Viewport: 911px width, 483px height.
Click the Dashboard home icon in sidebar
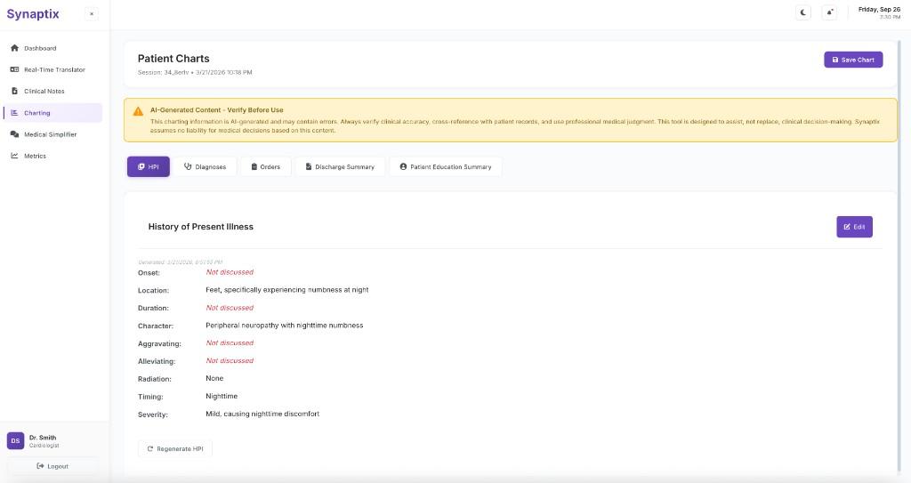tap(14, 48)
